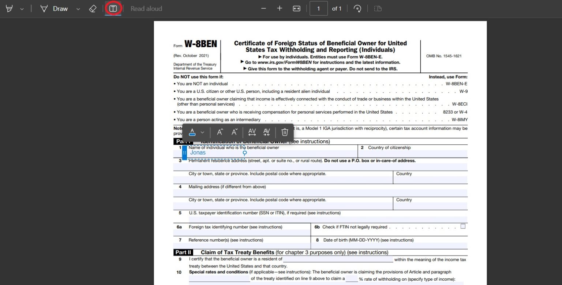Select the Eraser tool
This screenshot has height=285, width=562.
(x=93, y=8)
